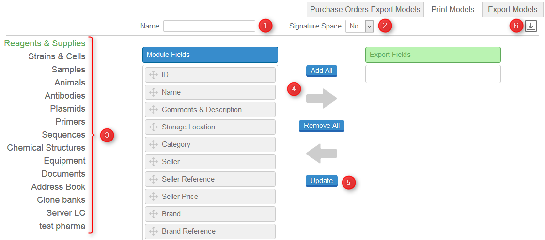This screenshot has height=240, width=545.
Task: Click the move handle icon beside Brand Reference
Action: coord(153,231)
